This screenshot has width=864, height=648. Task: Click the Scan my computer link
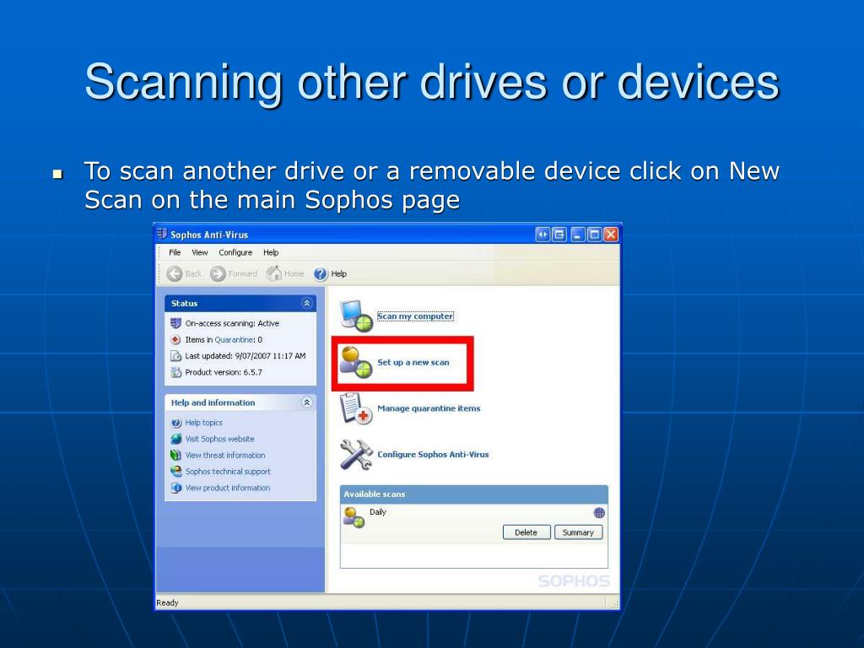tap(415, 316)
